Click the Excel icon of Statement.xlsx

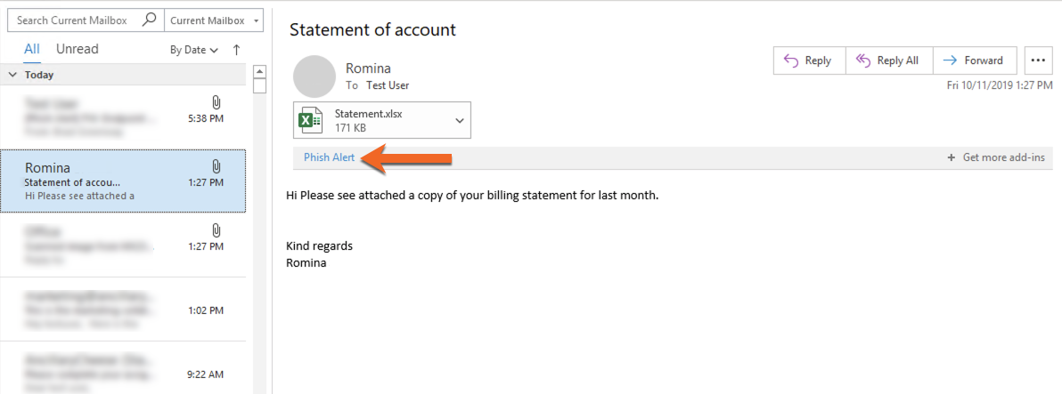(311, 120)
